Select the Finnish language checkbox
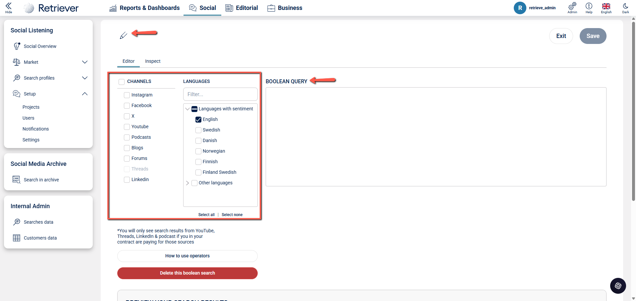This screenshot has height=301, width=636. coord(198,162)
